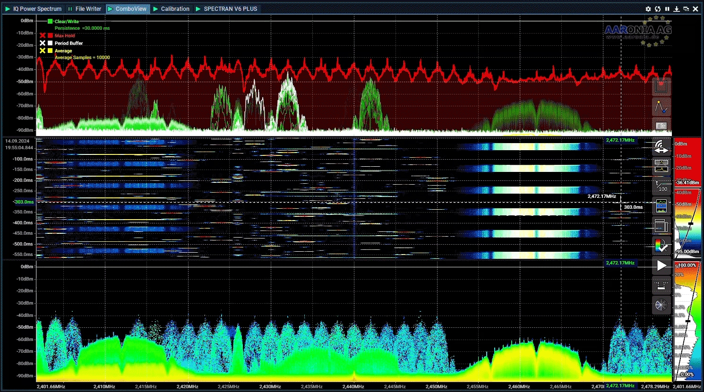Click the waterfall time-scale t/100 icon

click(x=661, y=186)
